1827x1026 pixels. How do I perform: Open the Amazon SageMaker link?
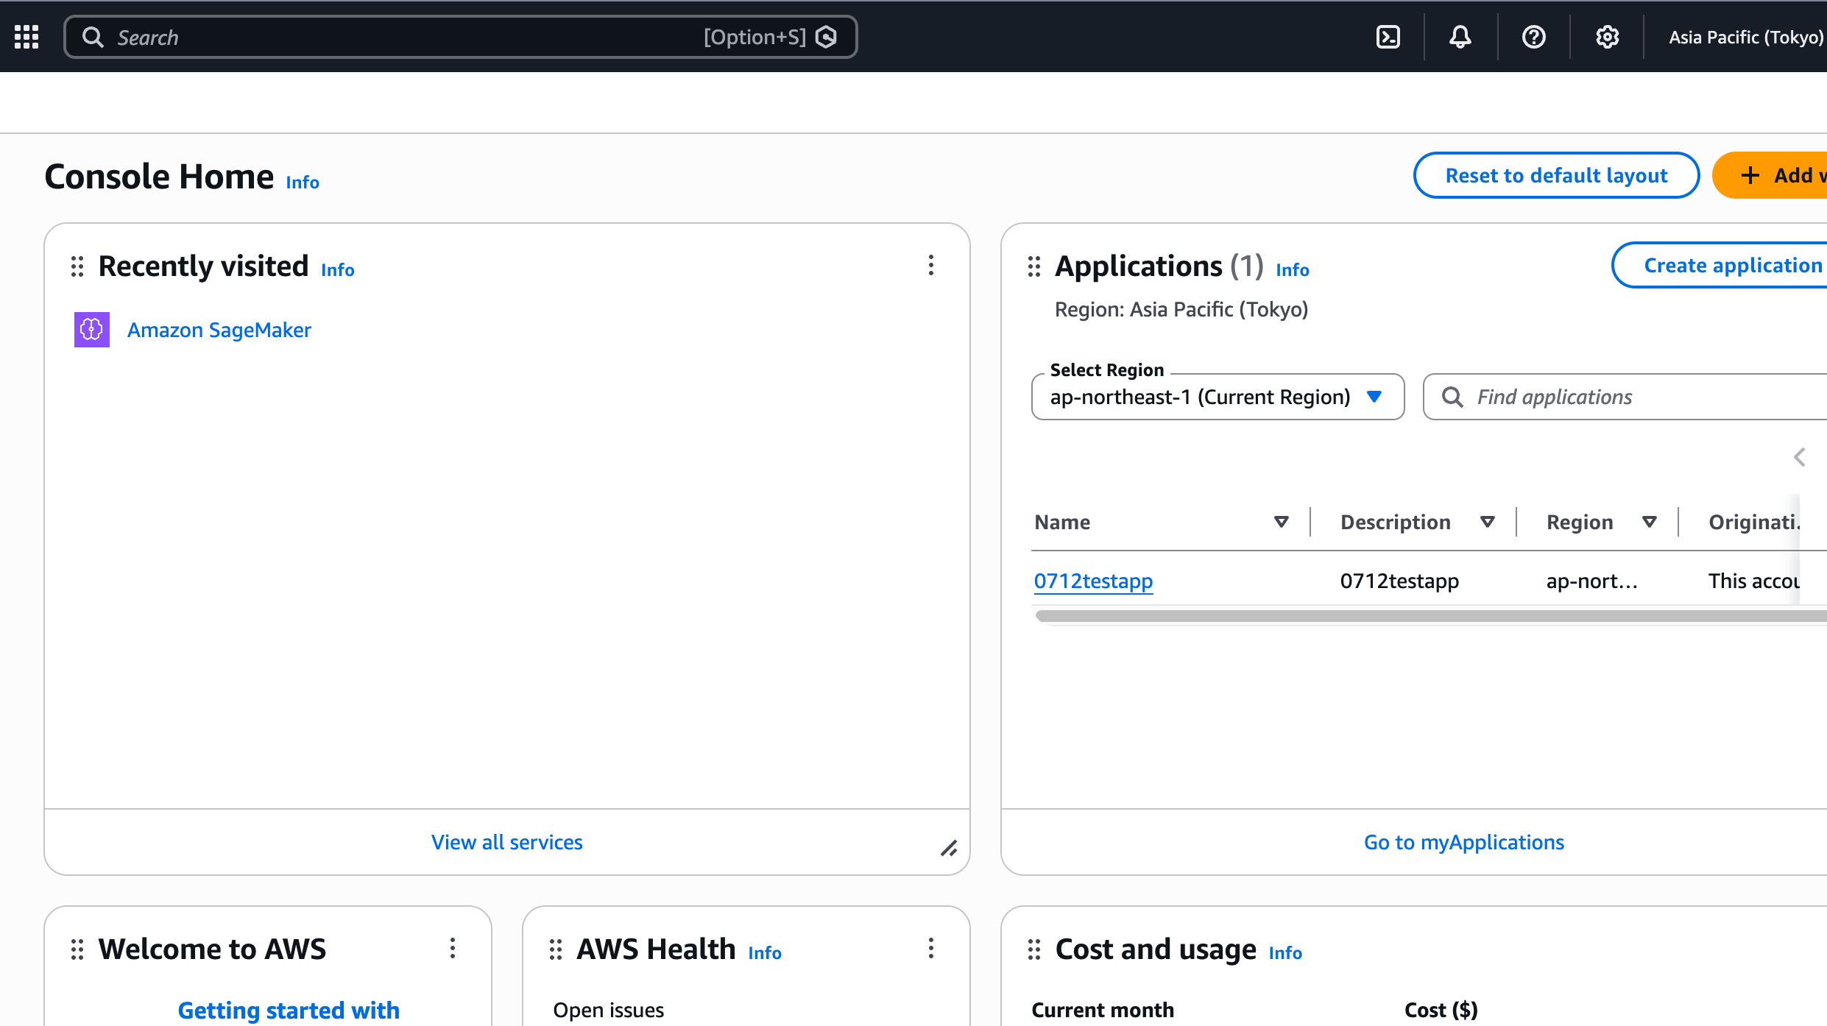(x=219, y=330)
